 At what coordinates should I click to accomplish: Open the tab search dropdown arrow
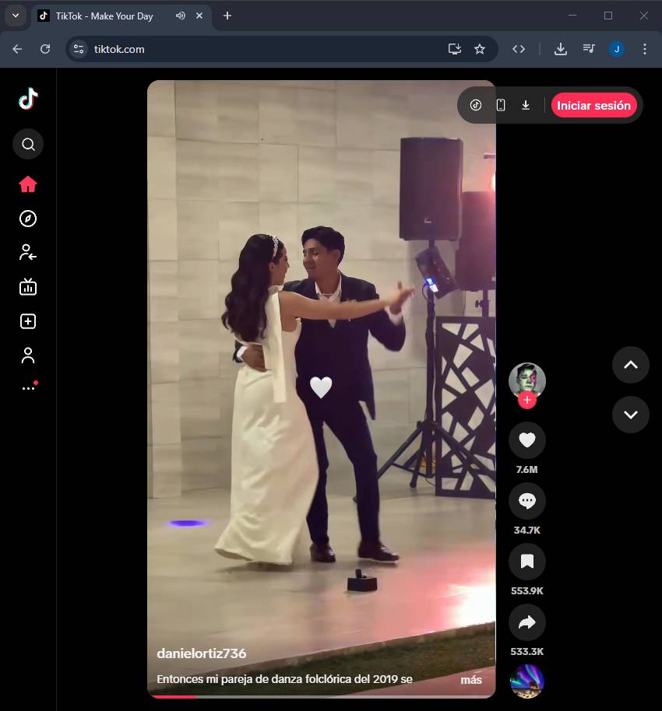pyautogui.click(x=15, y=16)
